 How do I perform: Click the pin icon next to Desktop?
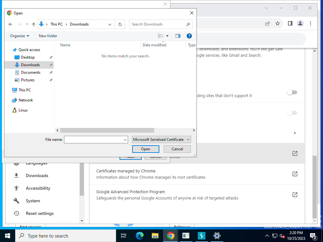[x=51, y=57]
